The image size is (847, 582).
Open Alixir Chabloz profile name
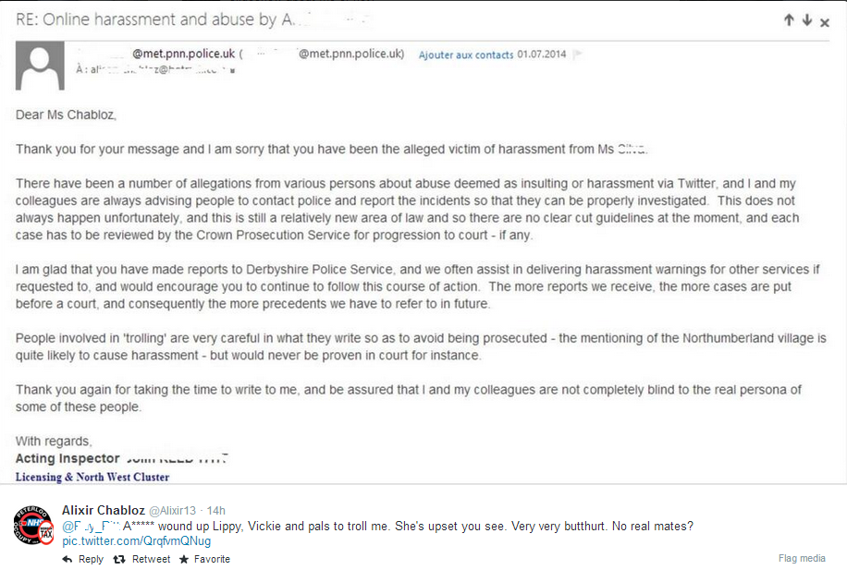(104, 510)
